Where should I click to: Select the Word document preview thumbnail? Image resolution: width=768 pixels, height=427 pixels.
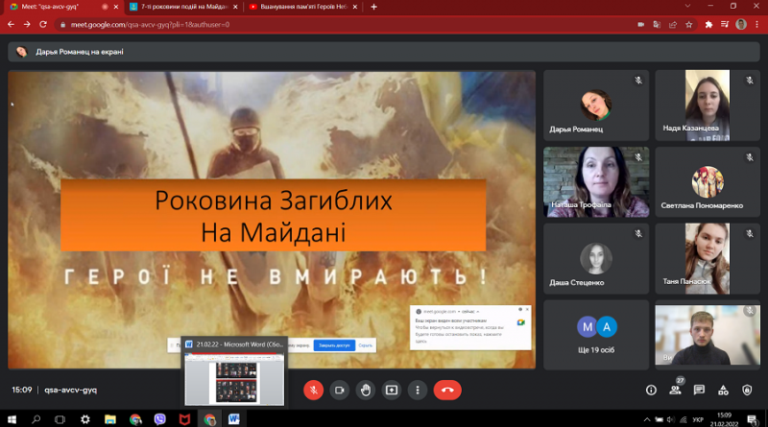click(x=234, y=379)
